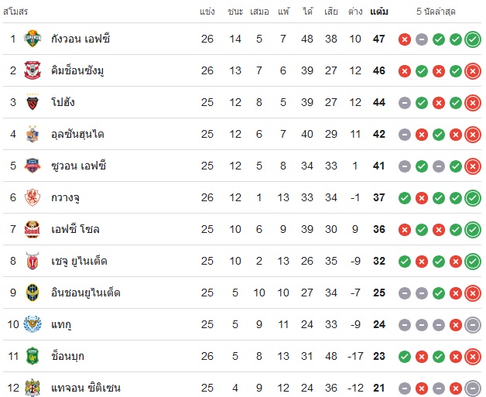Click the Gimcheon Sangmu club crest

click(x=33, y=70)
